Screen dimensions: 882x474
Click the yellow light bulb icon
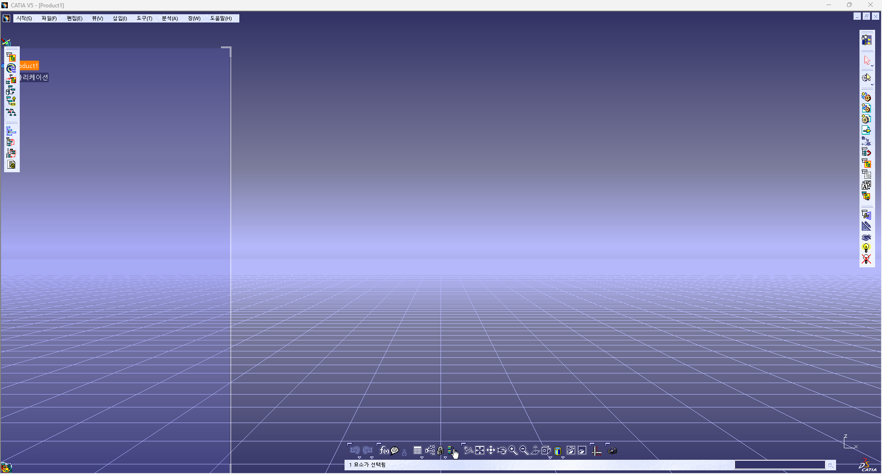click(x=866, y=248)
